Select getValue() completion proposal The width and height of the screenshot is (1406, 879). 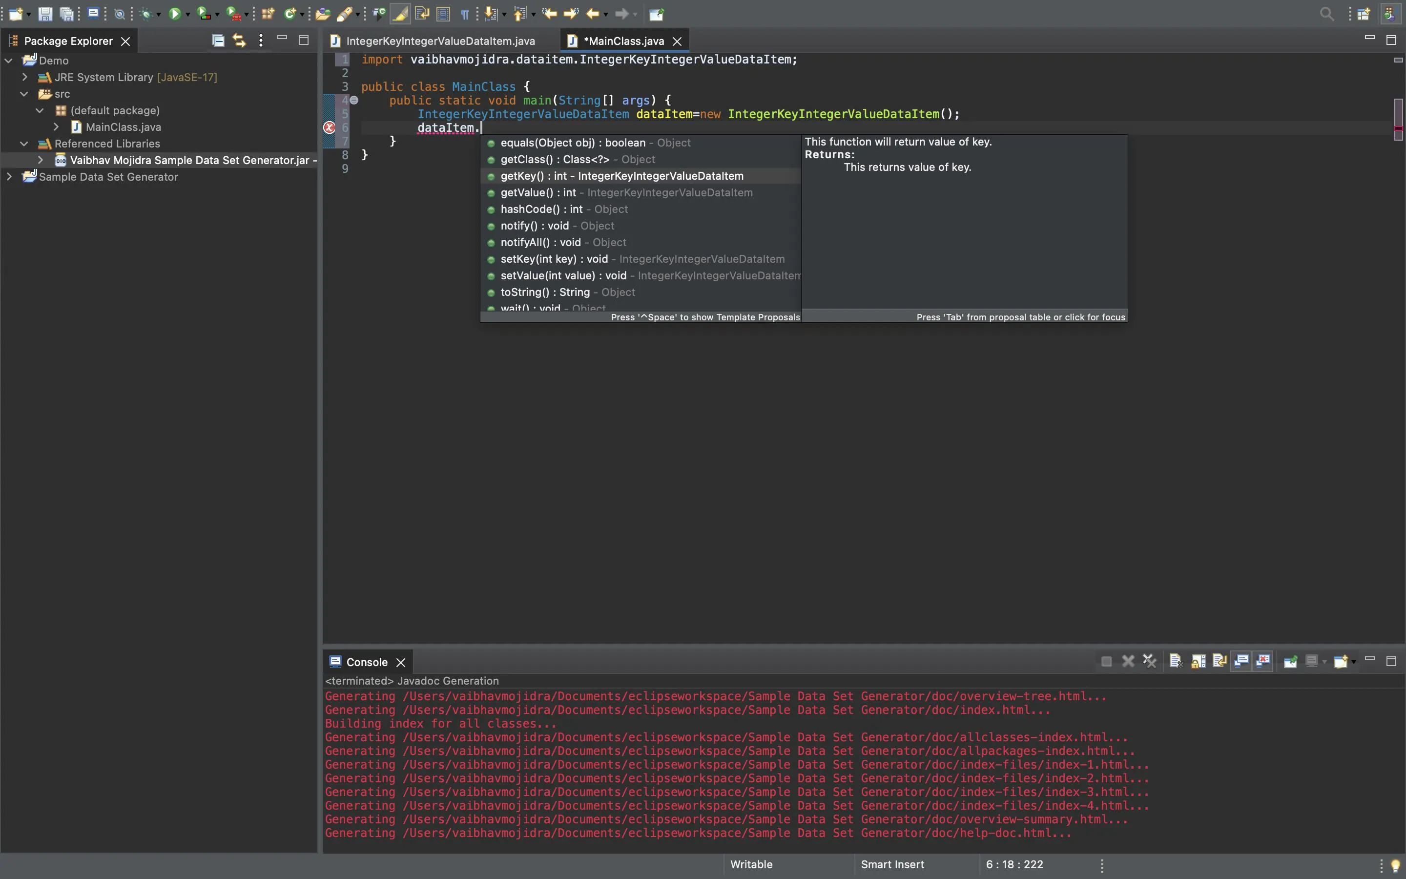tap(538, 193)
